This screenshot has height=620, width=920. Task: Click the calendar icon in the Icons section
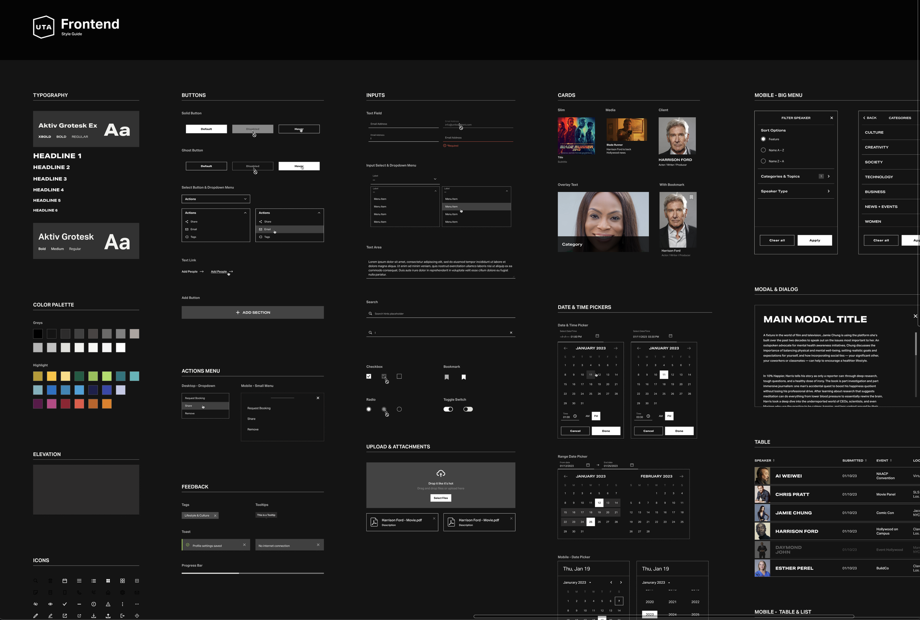[65, 581]
